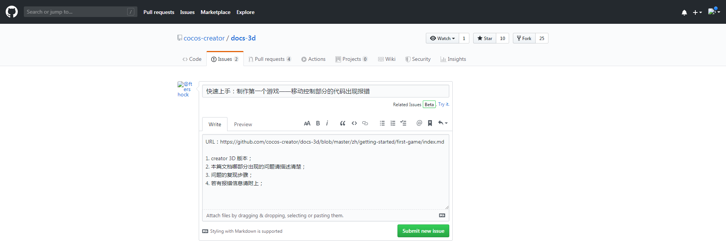Add a numbered list

(x=393, y=123)
